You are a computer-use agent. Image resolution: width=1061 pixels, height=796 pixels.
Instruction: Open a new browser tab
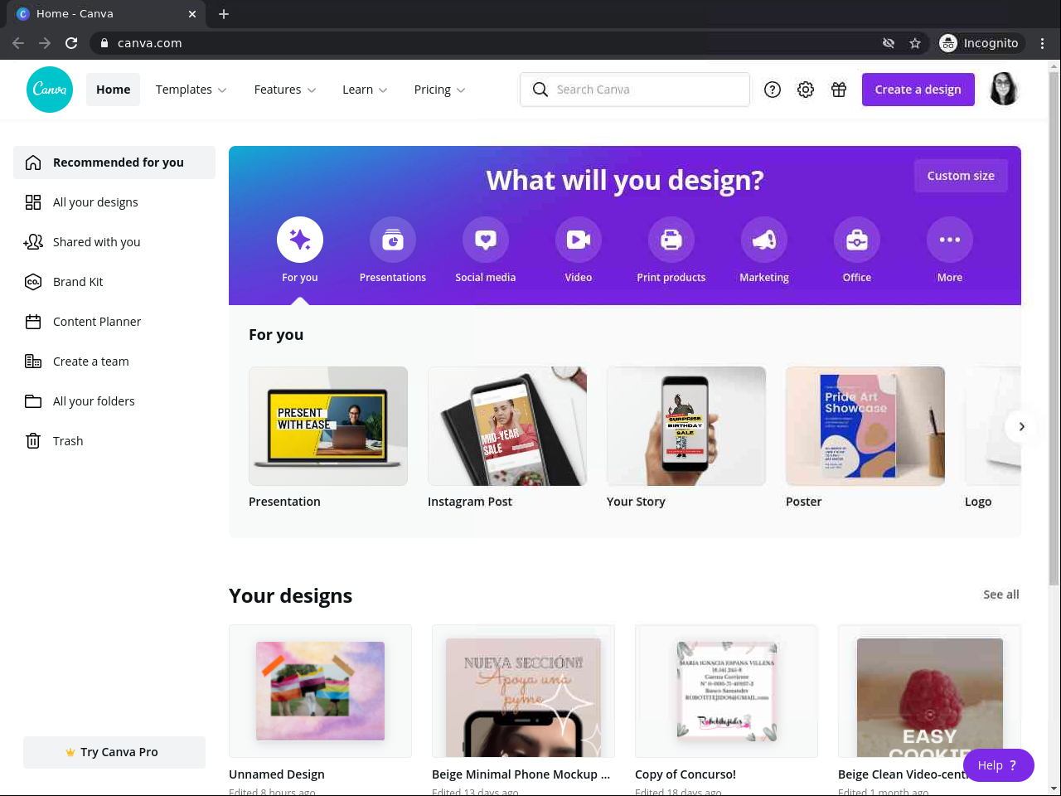click(224, 14)
